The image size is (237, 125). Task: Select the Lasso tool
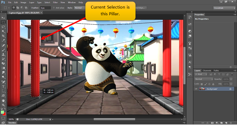[3, 27]
